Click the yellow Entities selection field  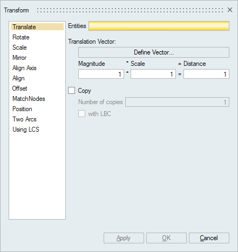159,26
